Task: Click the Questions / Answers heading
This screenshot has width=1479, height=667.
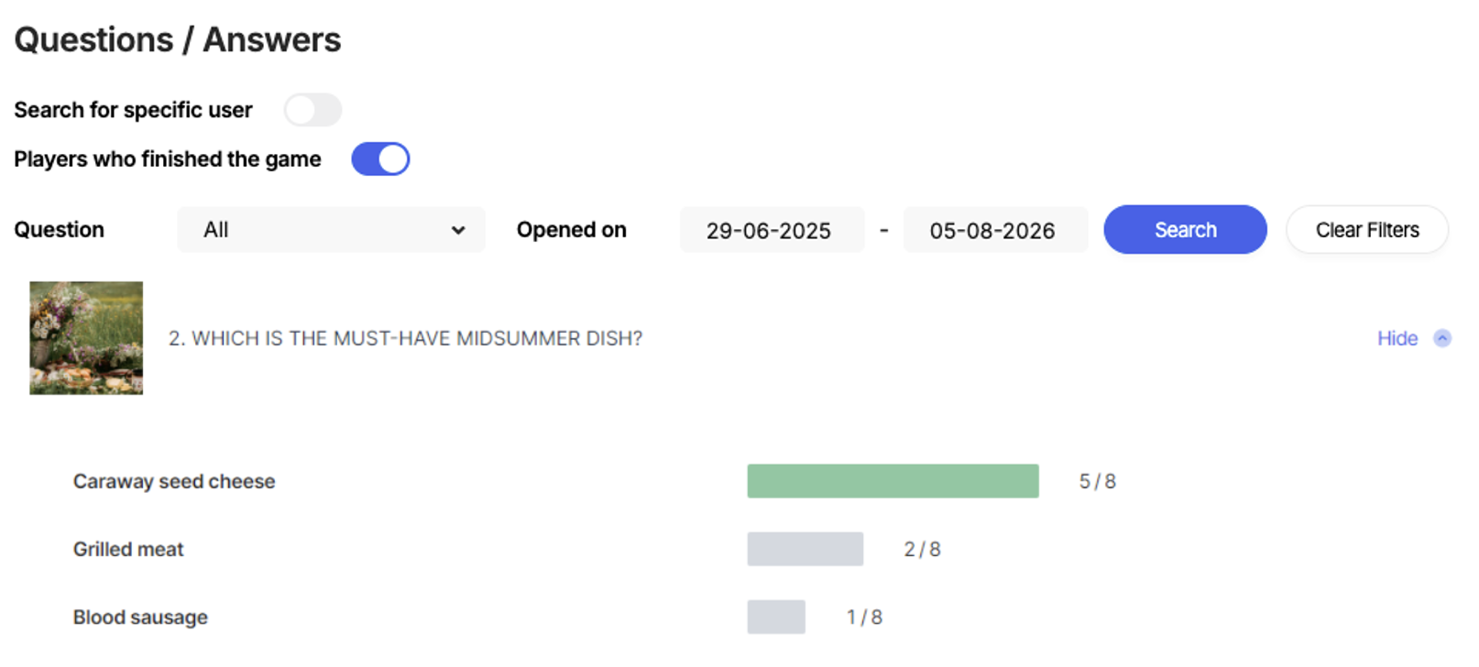Action: point(178,39)
